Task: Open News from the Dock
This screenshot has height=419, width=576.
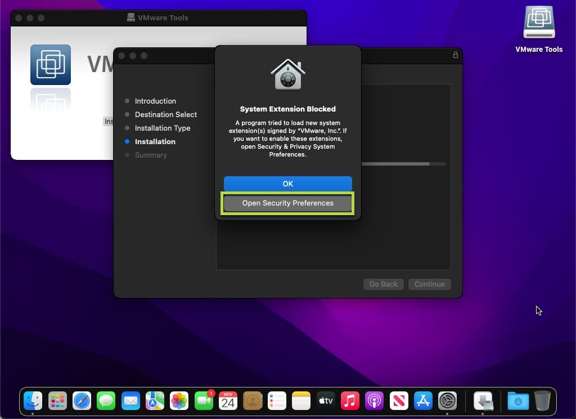Action: pos(399,400)
